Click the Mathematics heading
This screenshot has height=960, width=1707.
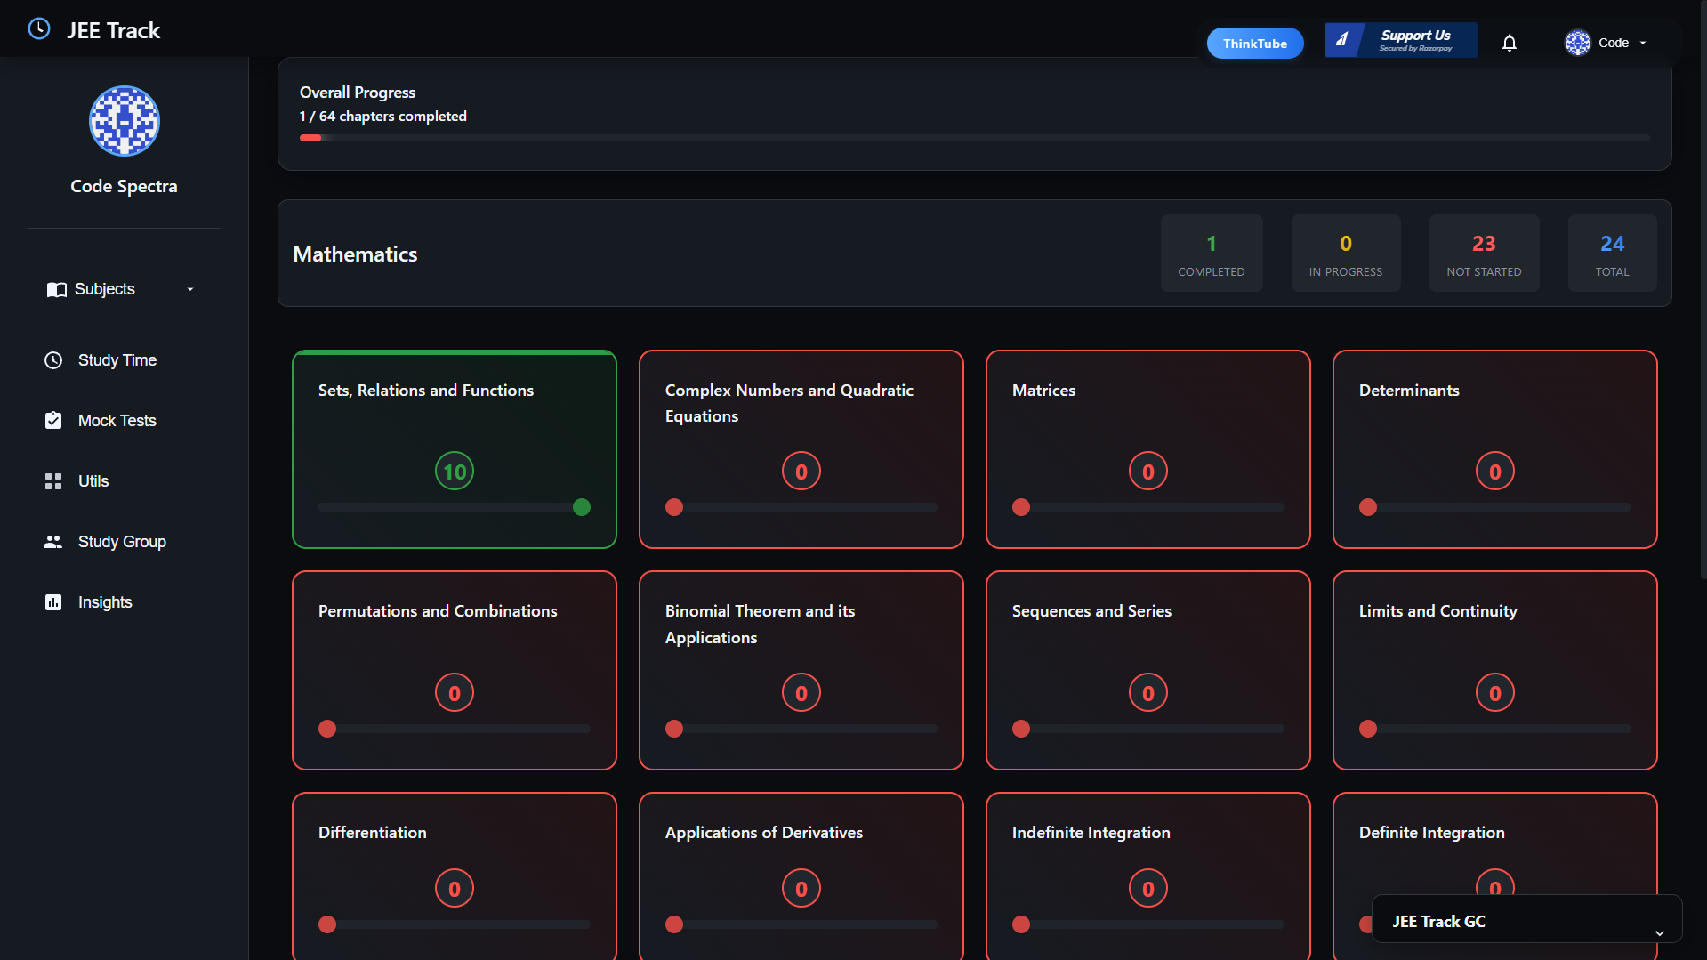(x=355, y=254)
